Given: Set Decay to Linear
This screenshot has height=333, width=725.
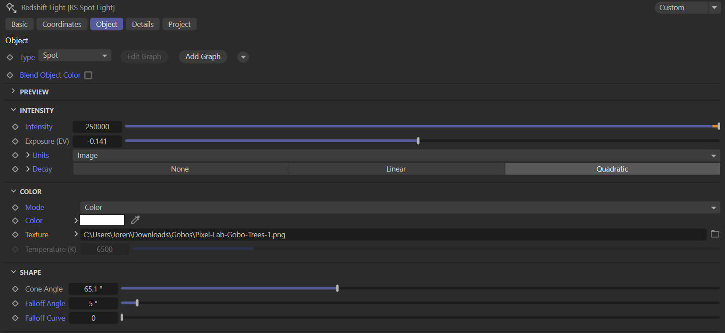Looking at the screenshot, I should [396, 169].
